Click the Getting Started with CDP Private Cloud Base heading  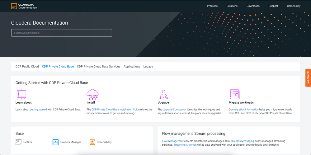[52, 83]
